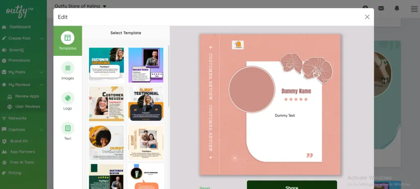Screen dimensions: 420x189
Task: Choose the teal Customer Experience template
Action: point(106,65)
